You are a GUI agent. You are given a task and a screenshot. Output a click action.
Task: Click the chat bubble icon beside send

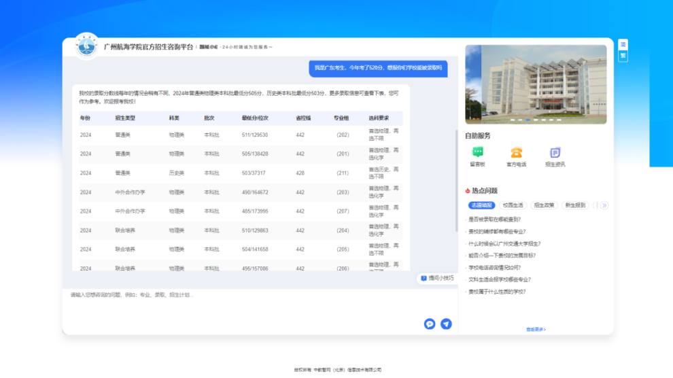(x=430, y=324)
